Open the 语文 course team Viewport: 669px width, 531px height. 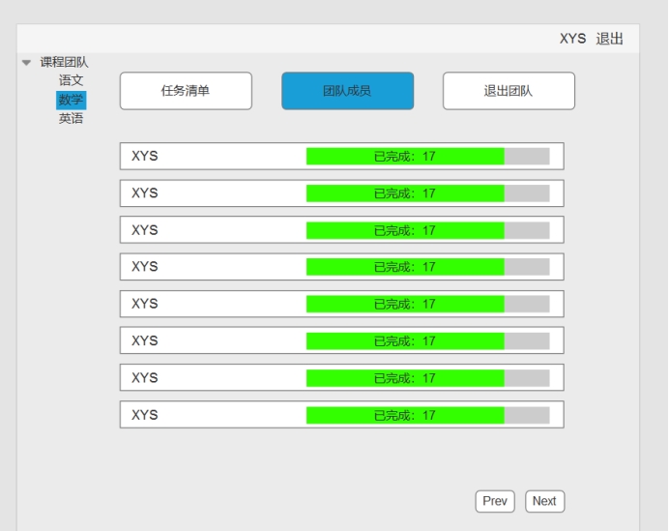(71, 80)
